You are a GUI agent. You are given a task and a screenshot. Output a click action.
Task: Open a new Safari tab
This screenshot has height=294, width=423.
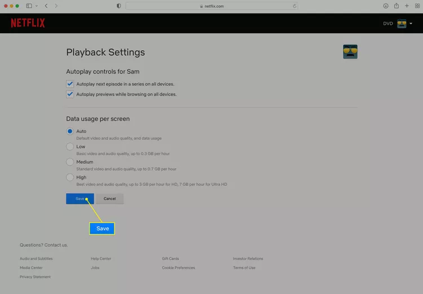click(407, 6)
